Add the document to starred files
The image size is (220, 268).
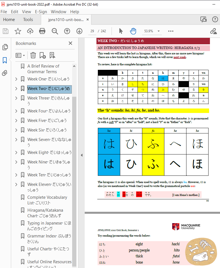pyautogui.click(x=18, y=31)
